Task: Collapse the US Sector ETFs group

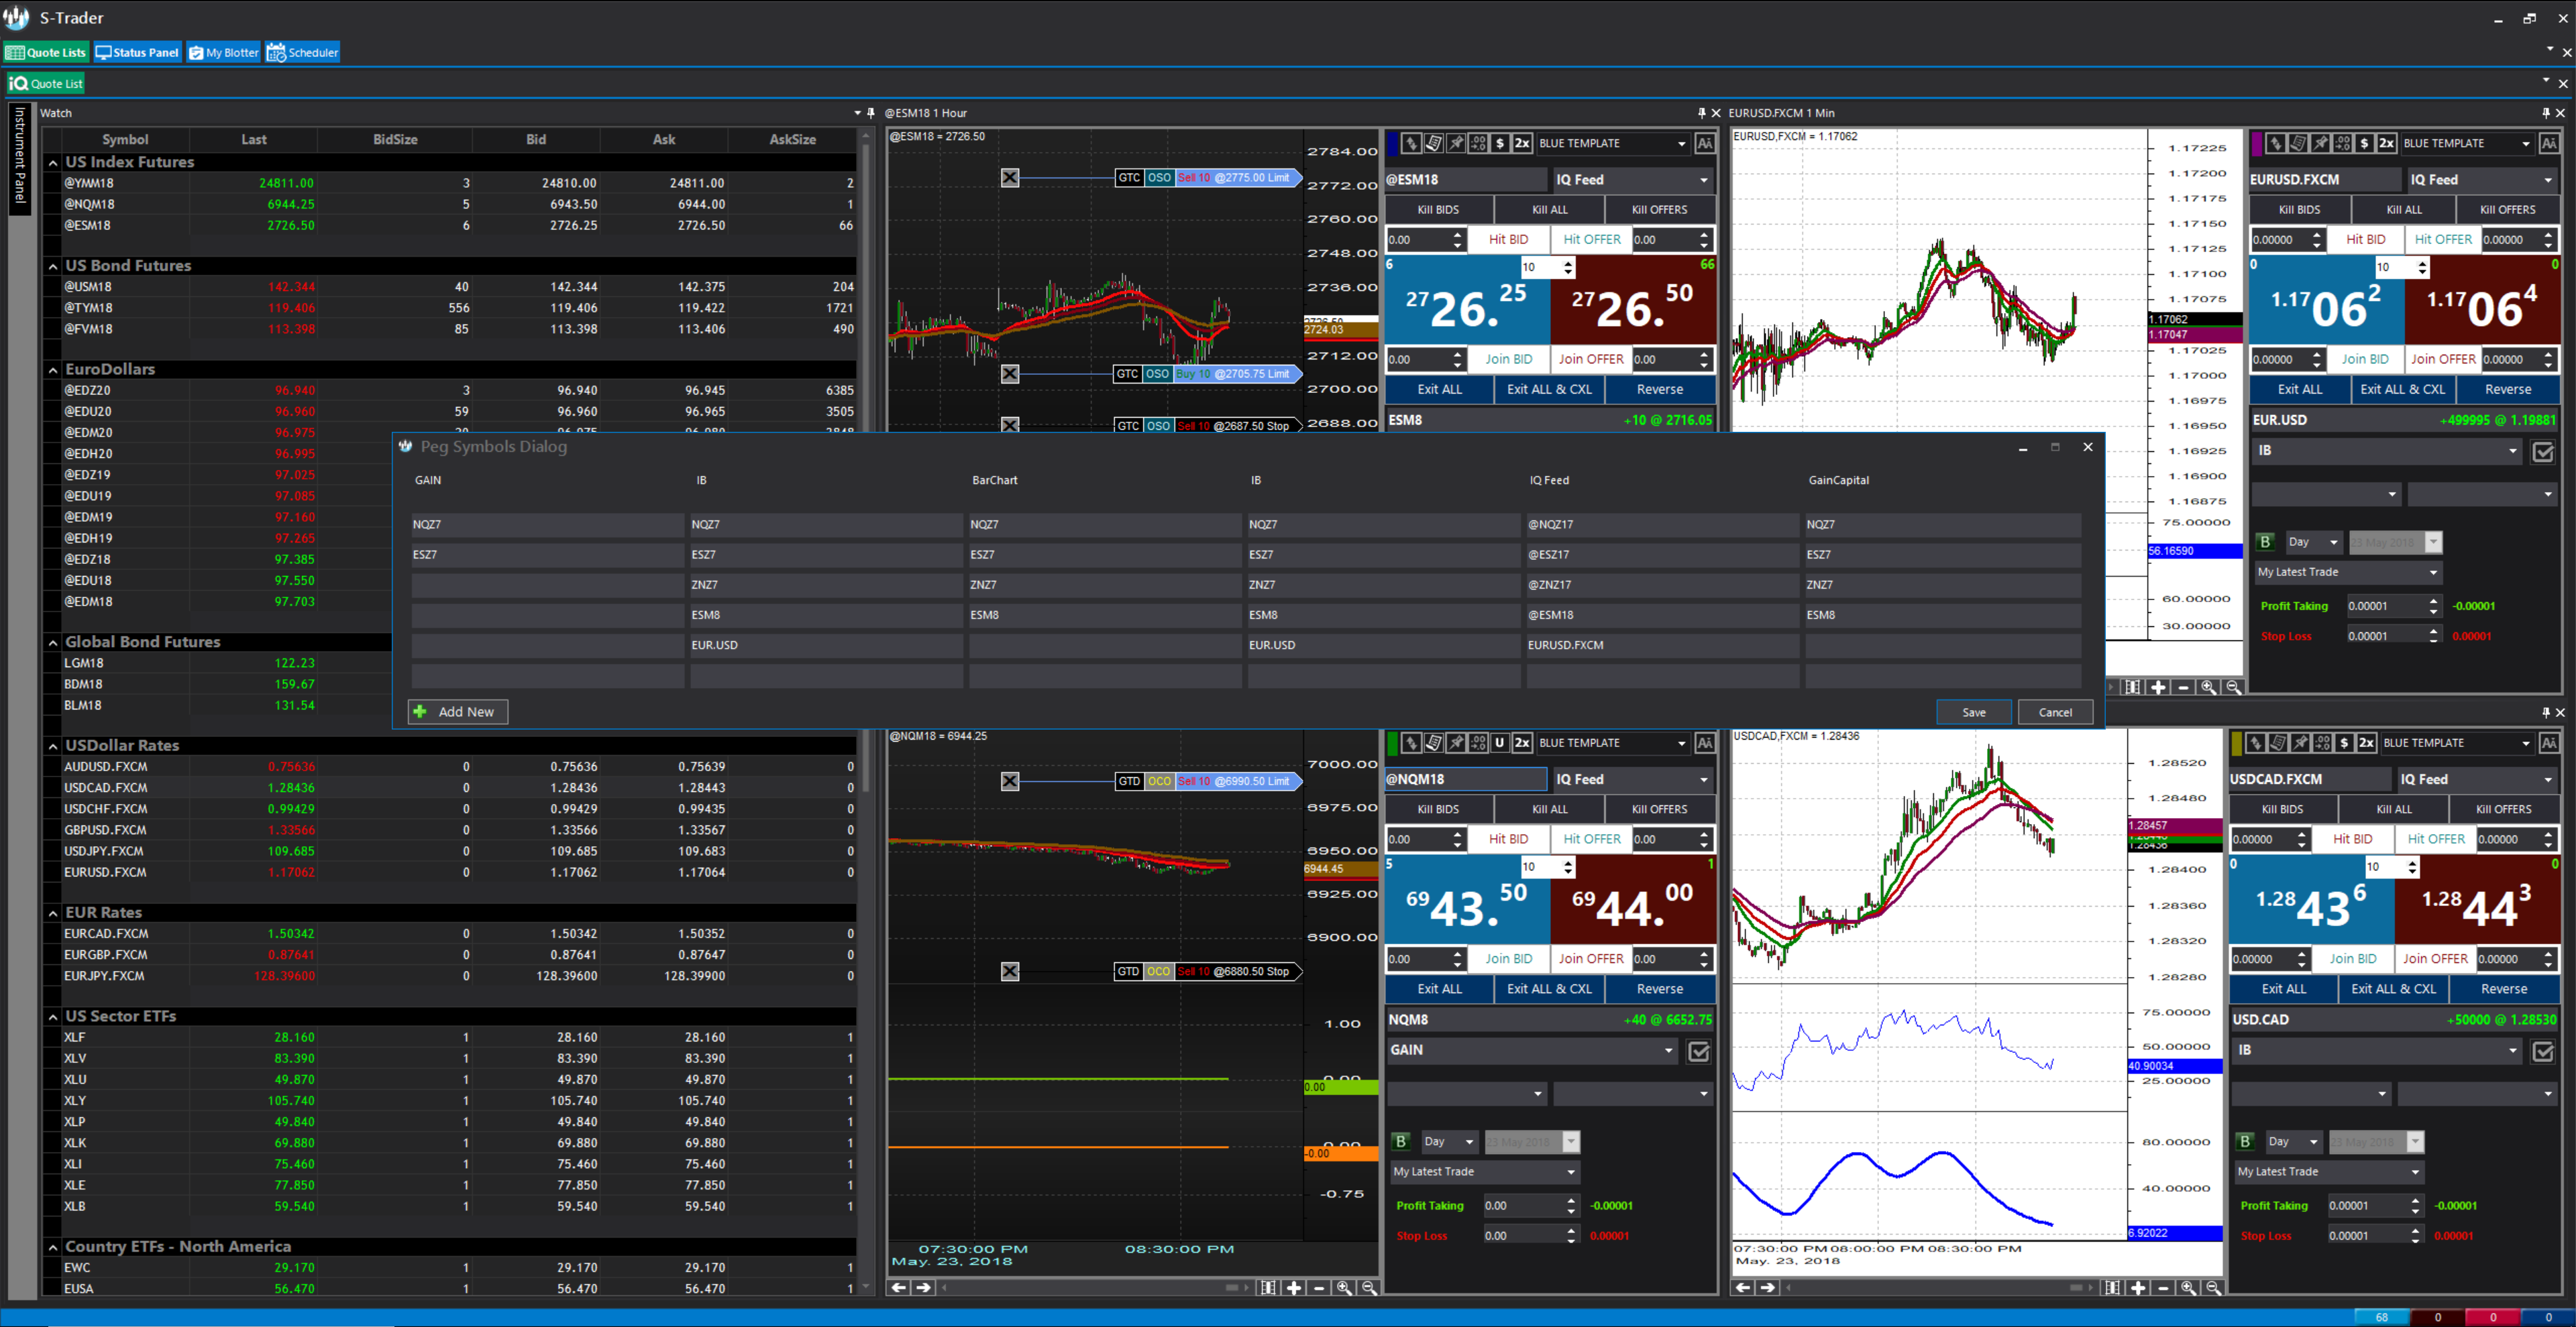Action: click(53, 1017)
